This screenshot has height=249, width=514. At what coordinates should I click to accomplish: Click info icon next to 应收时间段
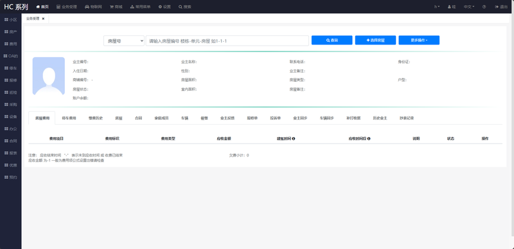click(x=369, y=139)
